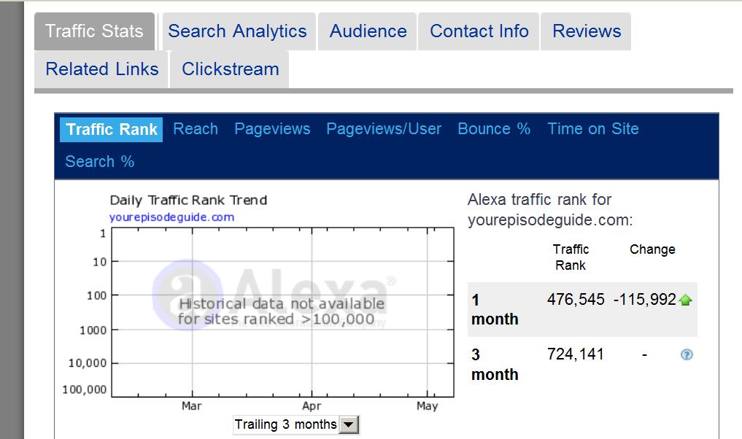Click the Mar label on chart axis
Image resolution: width=742 pixels, height=439 pixels.
192,406
